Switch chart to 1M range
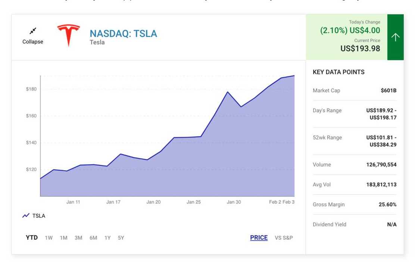The width and height of the screenshot is (418, 262). [63, 238]
